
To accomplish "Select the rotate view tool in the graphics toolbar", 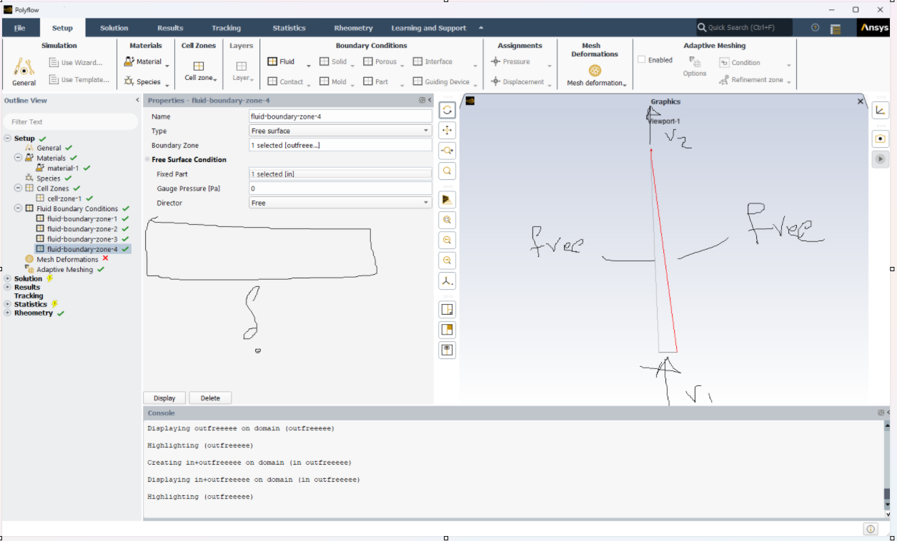I will click(x=447, y=110).
